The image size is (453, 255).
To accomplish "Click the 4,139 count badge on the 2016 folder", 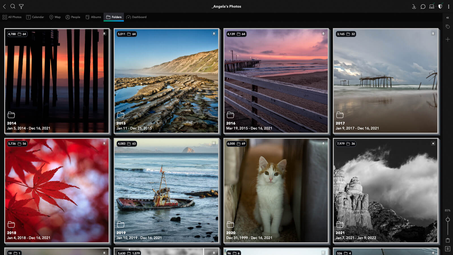I will [x=236, y=34].
